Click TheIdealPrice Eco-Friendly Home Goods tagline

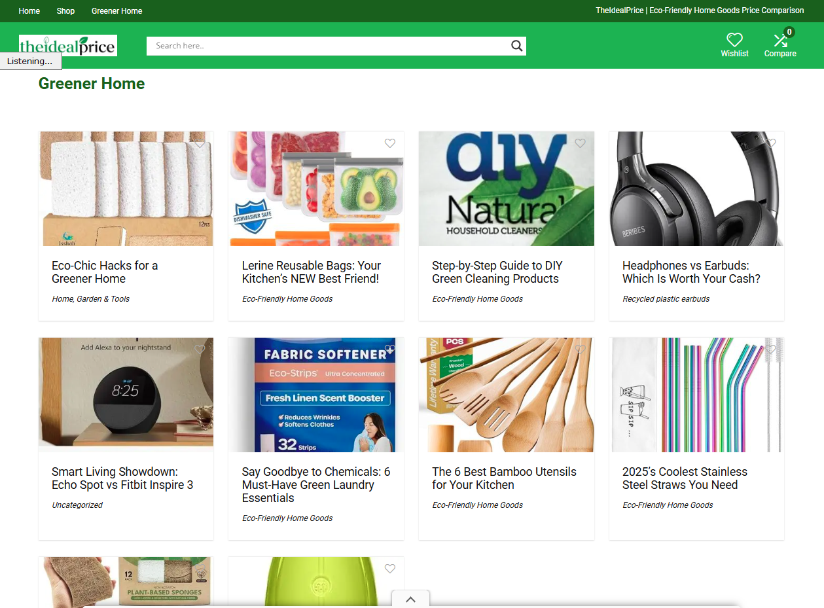pyautogui.click(x=700, y=10)
